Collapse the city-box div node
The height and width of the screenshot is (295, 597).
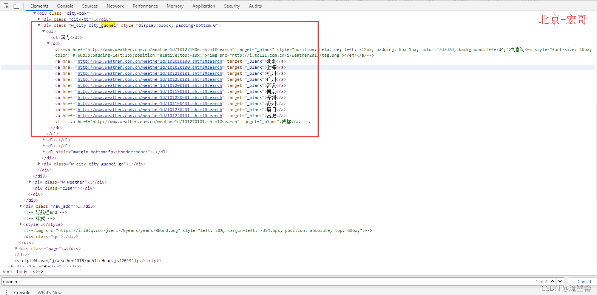34,13
